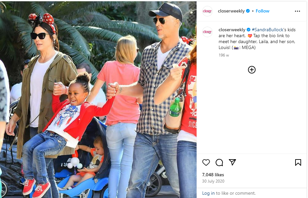The height and width of the screenshot is (198, 308).
Task: Like the post with heart icon
Action: click(206, 162)
